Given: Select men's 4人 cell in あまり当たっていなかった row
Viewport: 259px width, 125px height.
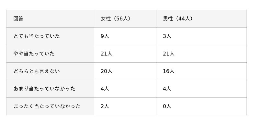Looking at the screenshot, I should [201, 89].
